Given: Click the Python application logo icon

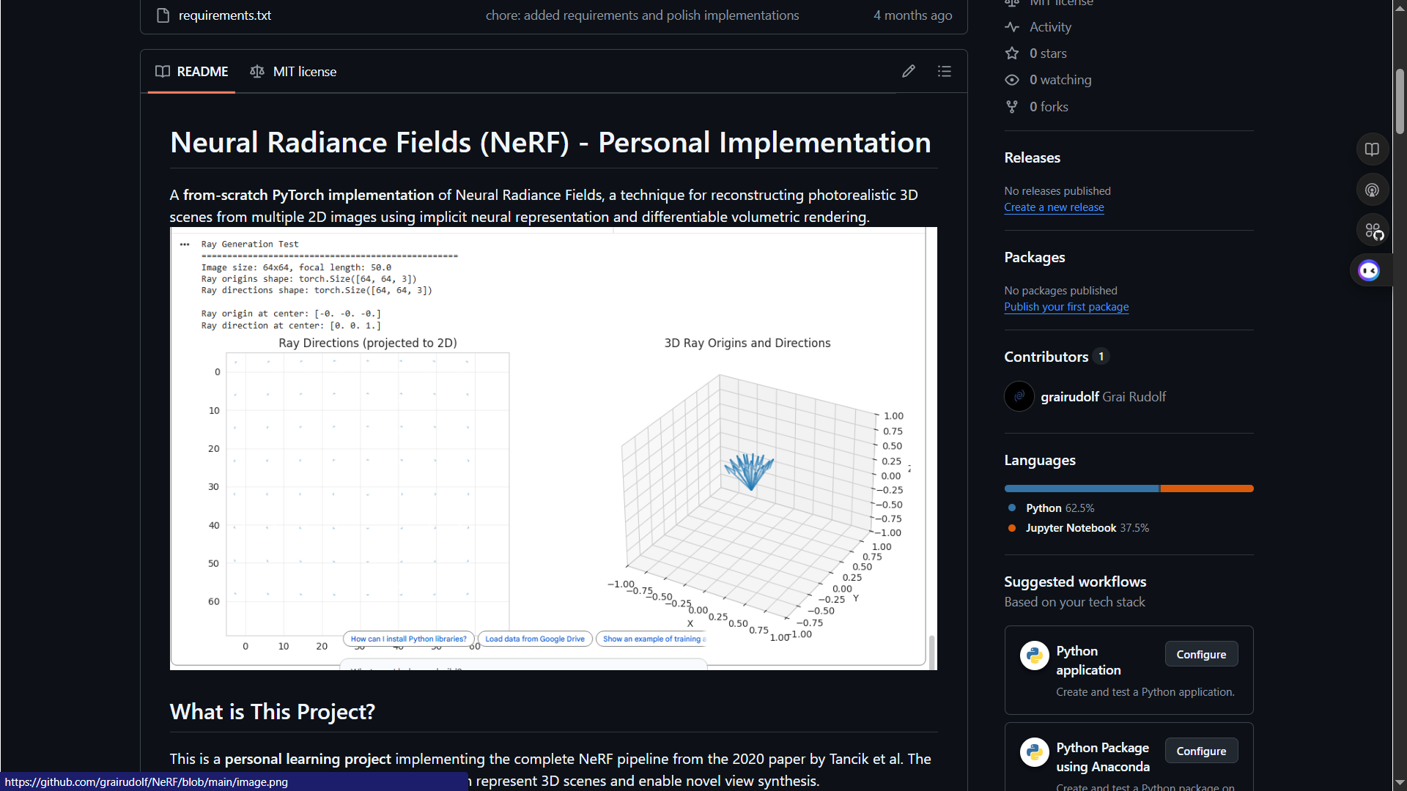Looking at the screenshot, I should pyautogui.click(x=1035, y=656).
